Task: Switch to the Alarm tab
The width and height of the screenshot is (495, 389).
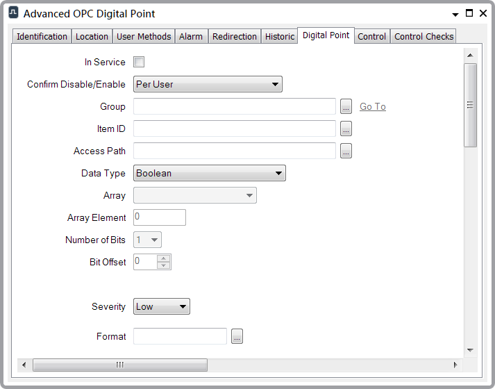Action: 190,37
